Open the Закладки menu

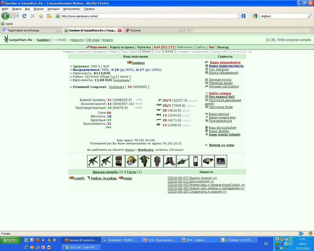point(53,9)
